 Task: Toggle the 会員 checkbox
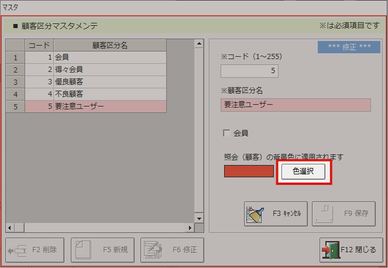click(x=226, y=133)
